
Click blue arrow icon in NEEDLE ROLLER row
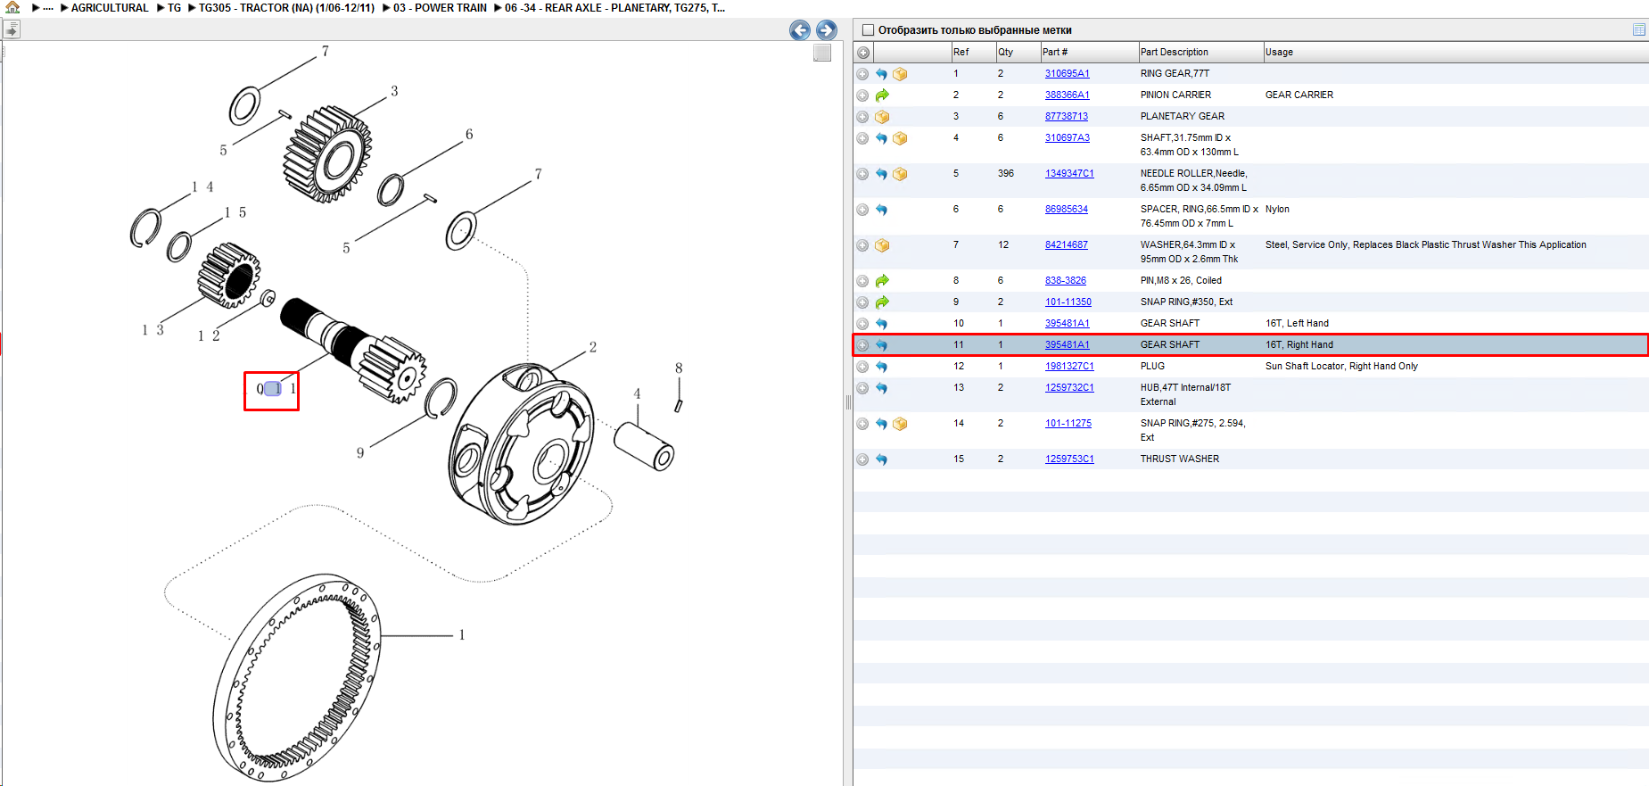point(882,174)
